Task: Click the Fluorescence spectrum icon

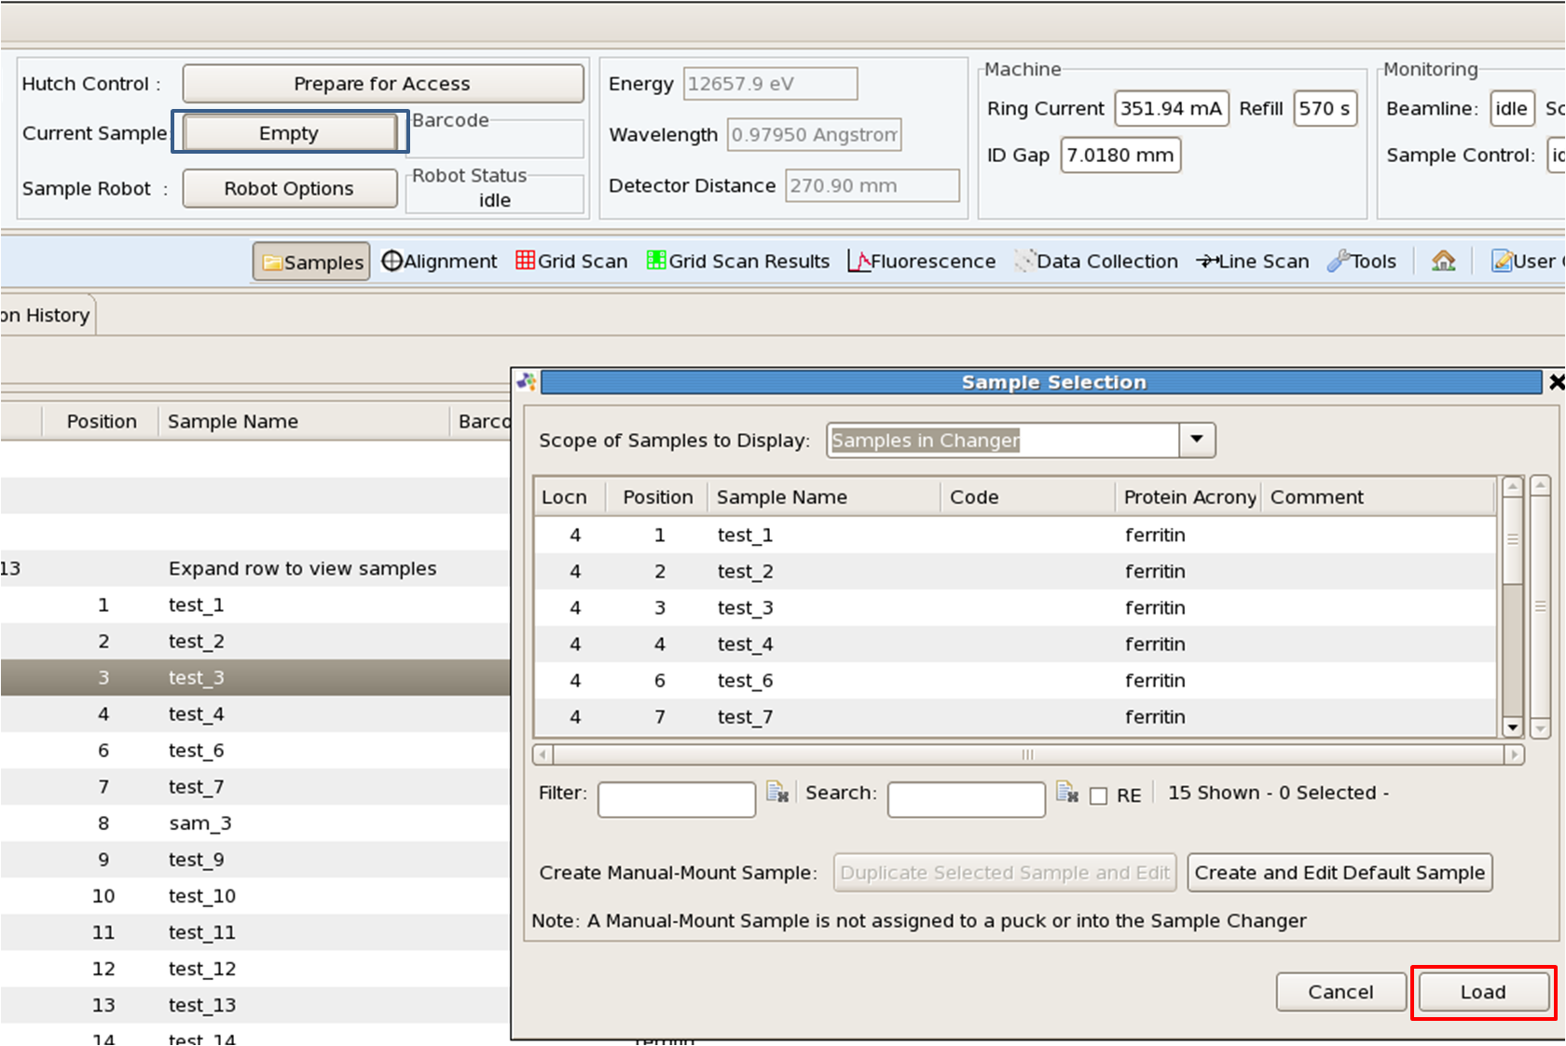Action: [859, 261]
